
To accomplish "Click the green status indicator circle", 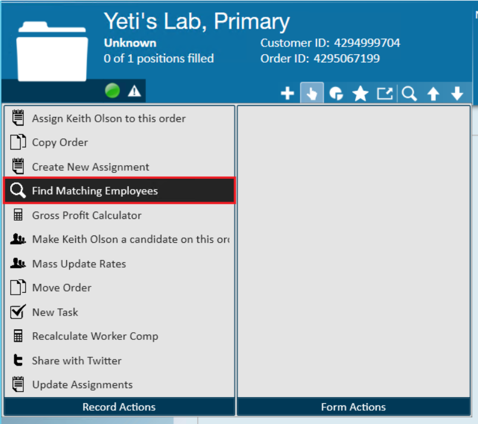I will pyautogui.click(x=112, y=91).
